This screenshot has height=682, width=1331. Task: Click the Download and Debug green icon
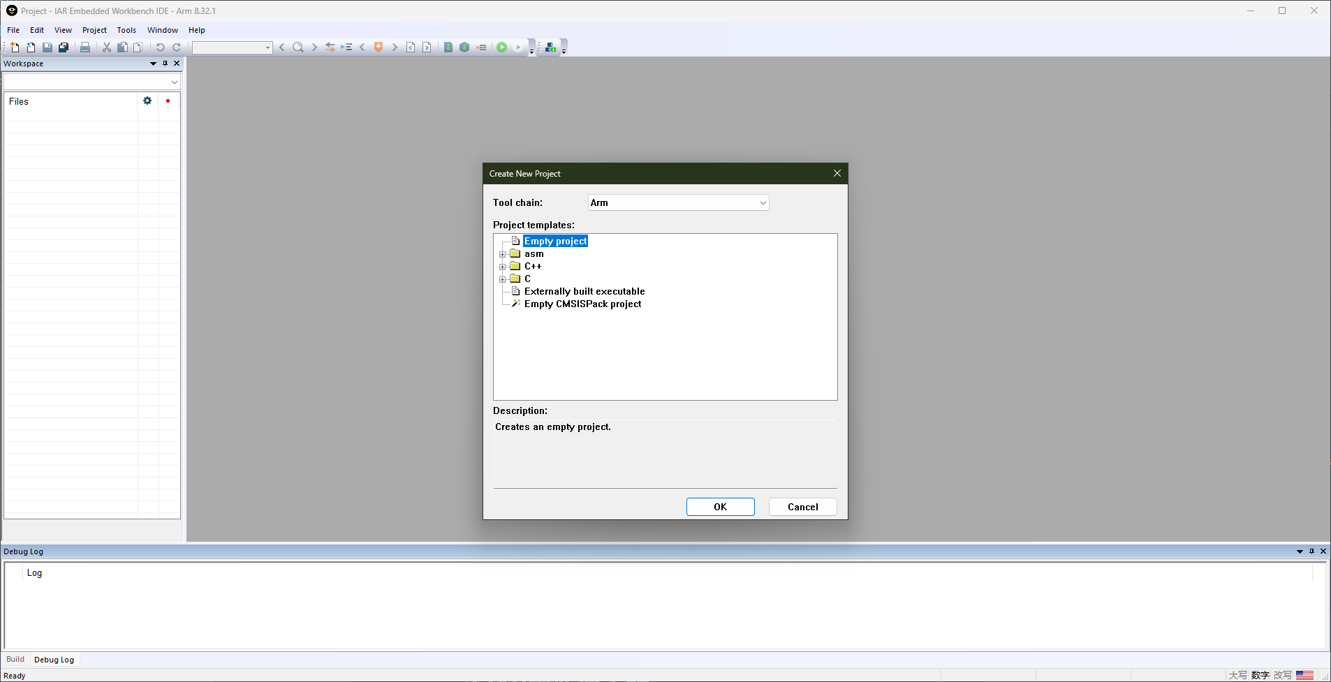pyautogui.click(x=502, y=47)
